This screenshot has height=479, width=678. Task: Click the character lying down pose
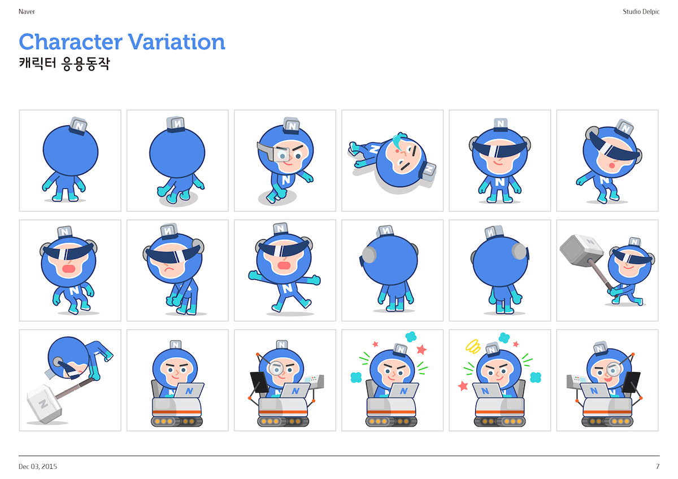point(393,161)
